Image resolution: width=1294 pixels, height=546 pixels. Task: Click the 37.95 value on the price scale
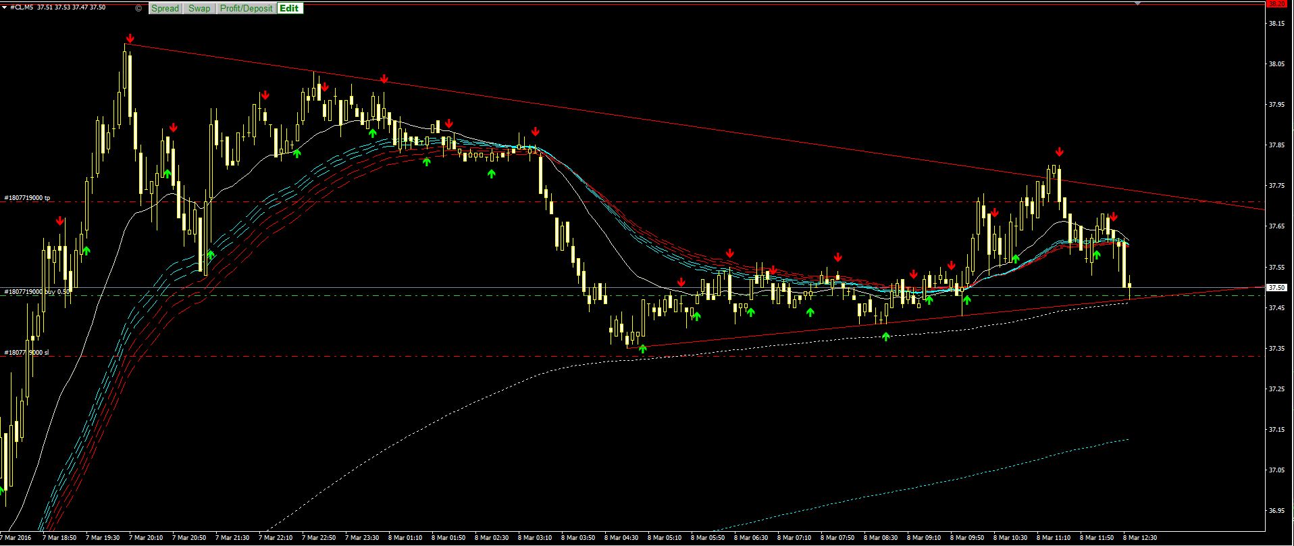pos(1276,105)
